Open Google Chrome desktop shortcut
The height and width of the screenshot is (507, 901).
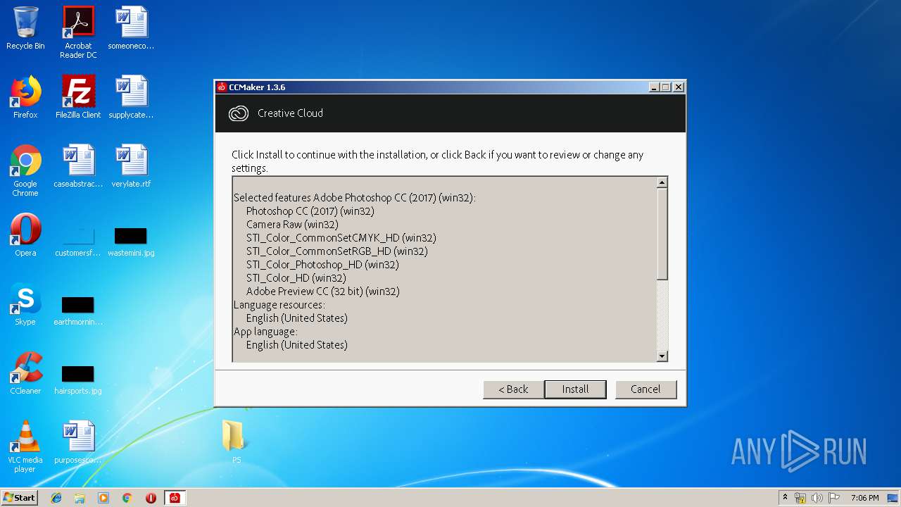(25, 170)
